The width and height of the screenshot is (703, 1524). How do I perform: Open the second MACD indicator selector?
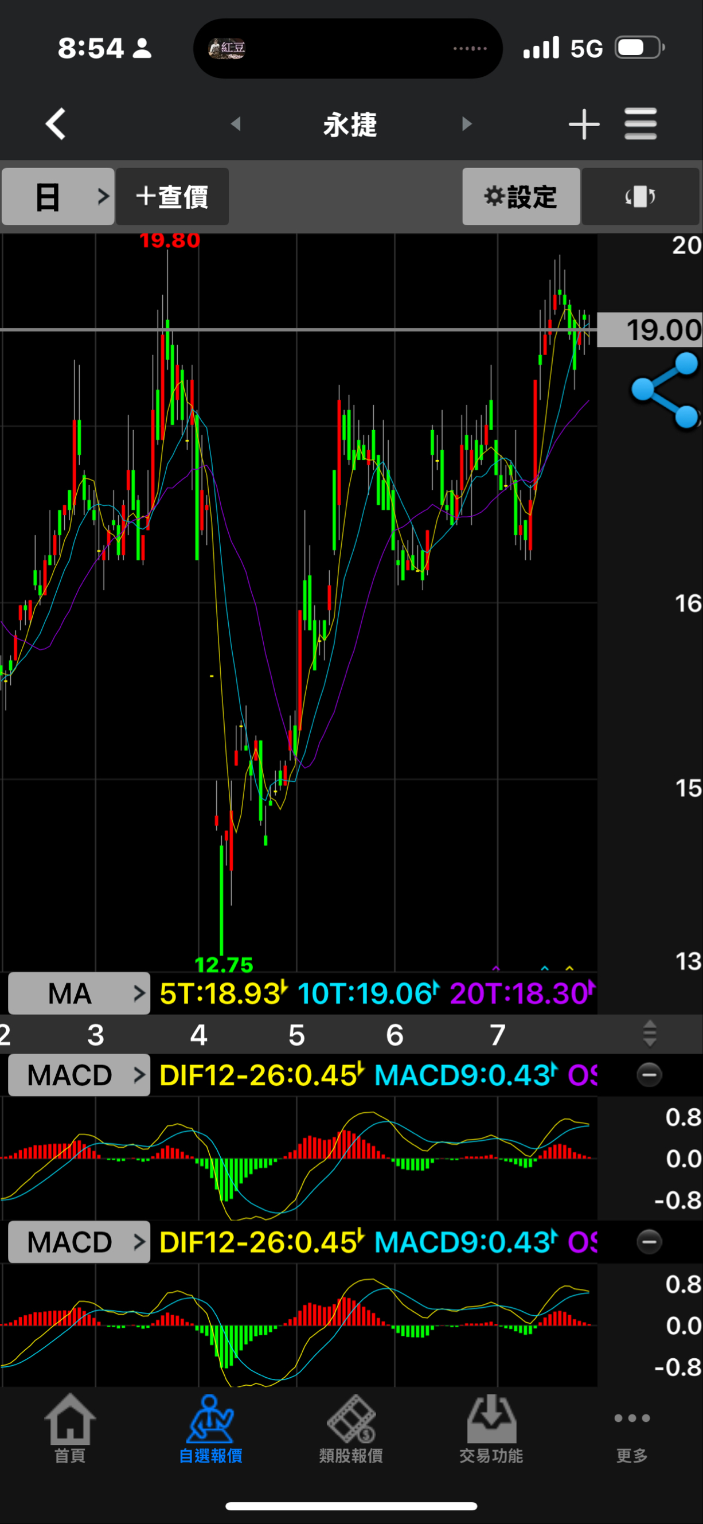tap(79, 1242)
